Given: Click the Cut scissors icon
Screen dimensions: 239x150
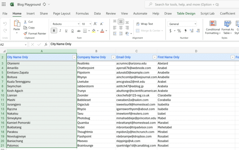Looking at the screenshot, I should coord(25,22).
